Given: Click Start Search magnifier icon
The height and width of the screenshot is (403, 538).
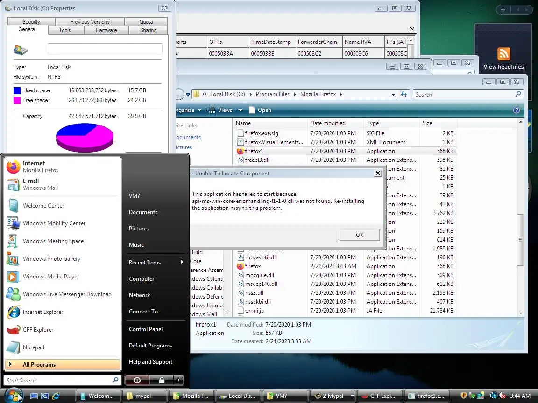Looking at the screenshot, I should pyautogui.click(x=116, y=380).
